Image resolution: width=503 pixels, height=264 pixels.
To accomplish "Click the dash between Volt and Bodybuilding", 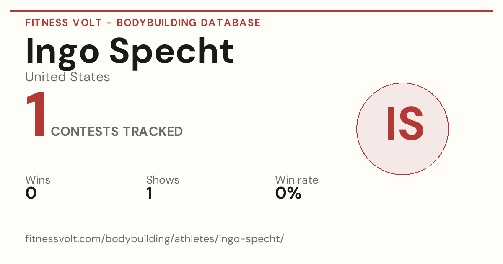I will click(x=109, y=23).
